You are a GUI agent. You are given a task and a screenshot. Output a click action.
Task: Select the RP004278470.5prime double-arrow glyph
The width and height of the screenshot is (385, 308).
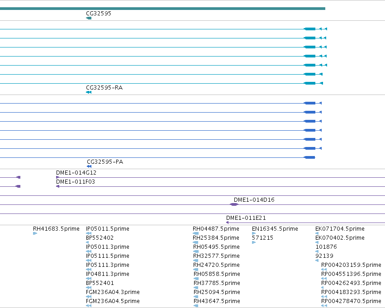(x=324, y=306)
